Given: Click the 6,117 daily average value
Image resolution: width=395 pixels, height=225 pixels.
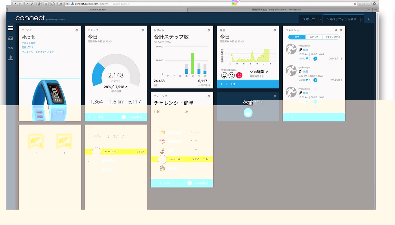Looking at the screenshot, I should click(202, 81).
